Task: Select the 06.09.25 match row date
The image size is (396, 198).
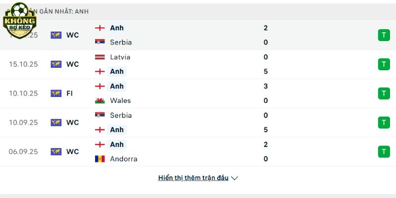Action: [23, 151]
